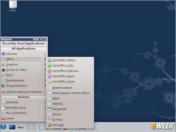Image resolution: width=176 pixels, height=132 pixels.
Task: Expand the Documentation submenu arrow
Action: 45,86
